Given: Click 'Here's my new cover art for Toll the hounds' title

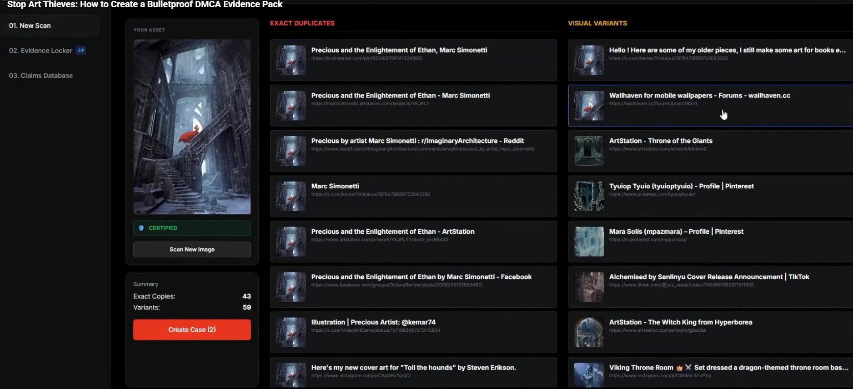Looking at the screenshot, I should pos(414,368).
